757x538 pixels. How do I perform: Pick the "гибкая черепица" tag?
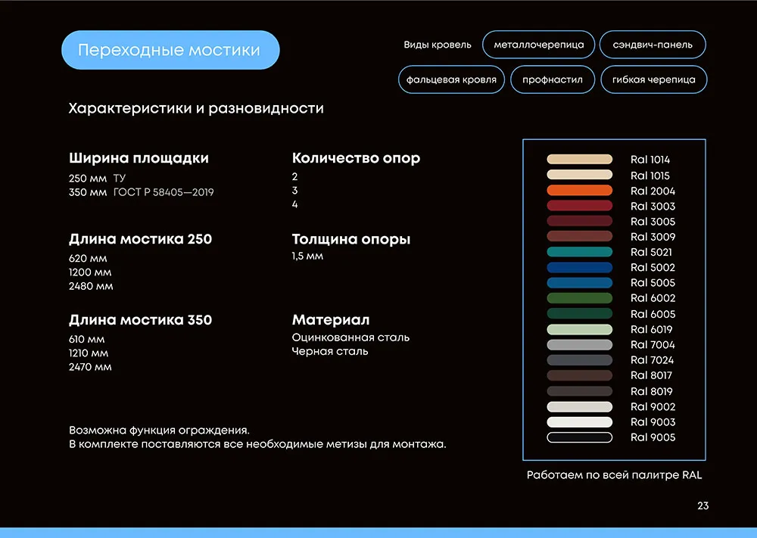pos(654,79)
